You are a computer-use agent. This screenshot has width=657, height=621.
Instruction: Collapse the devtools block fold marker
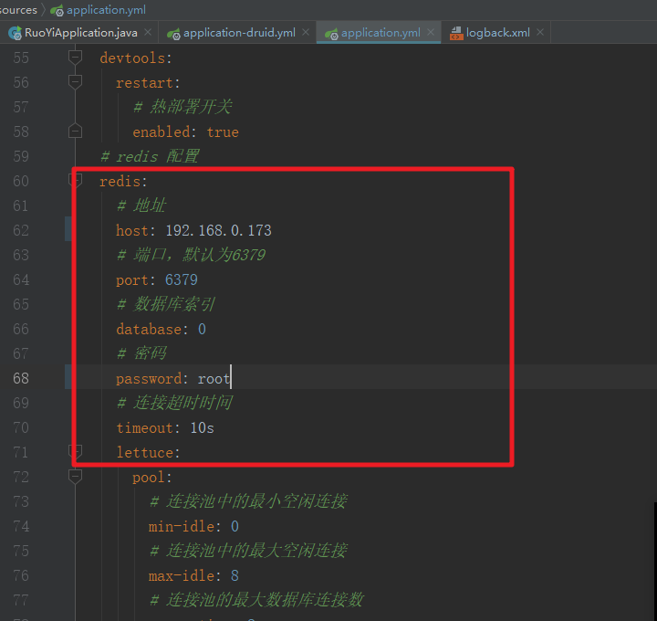[75, 58]
